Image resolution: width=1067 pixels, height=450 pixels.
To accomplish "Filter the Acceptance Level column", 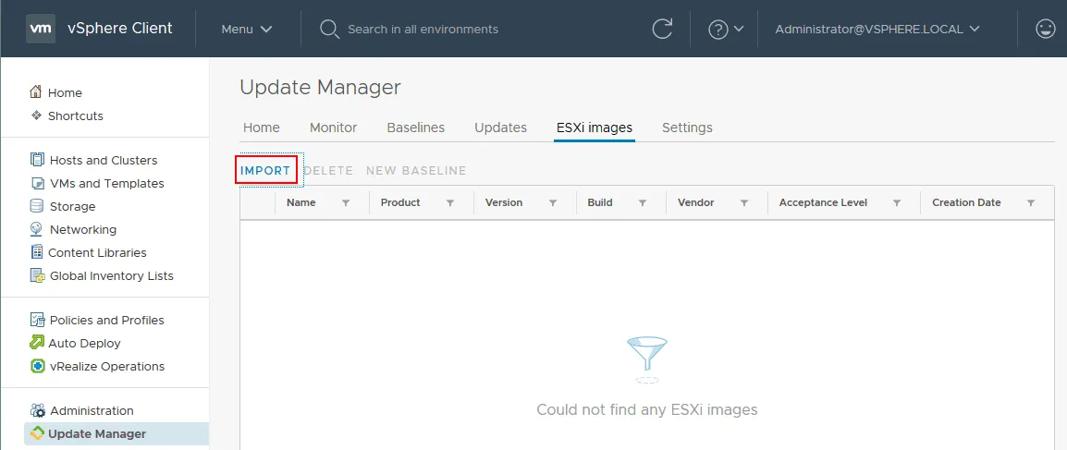I will click(897, 202).
